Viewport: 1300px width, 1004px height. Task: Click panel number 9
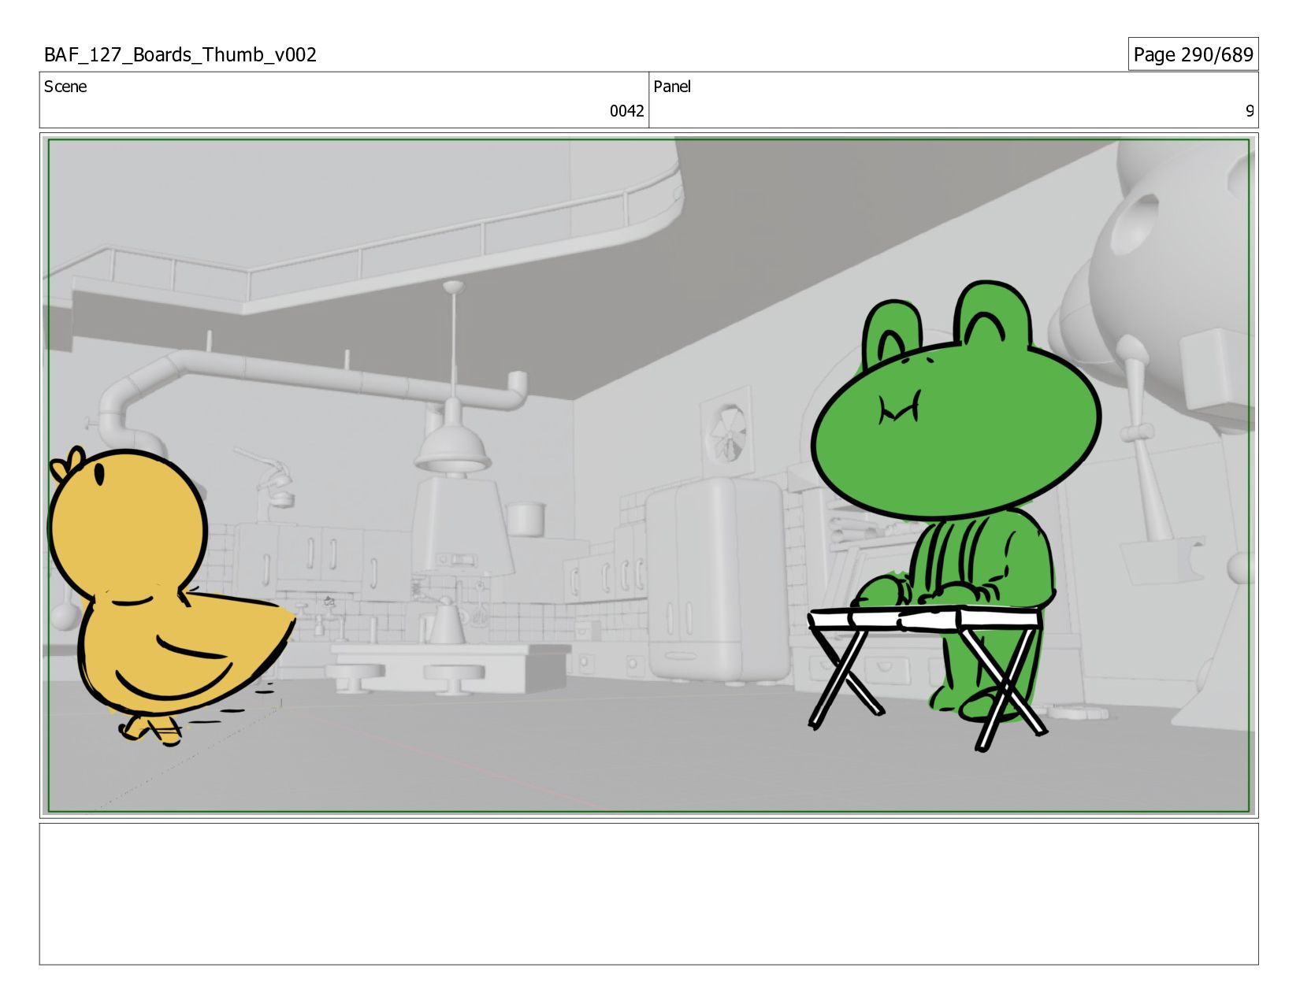tap(1250, 111)
